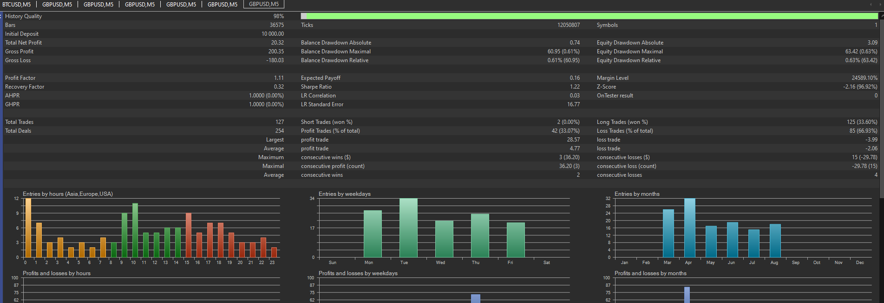Screen dimensions: 884x303
Task: Select Equity Drawdown Relative 0.63% (63.42)
Action: [861, 60]
